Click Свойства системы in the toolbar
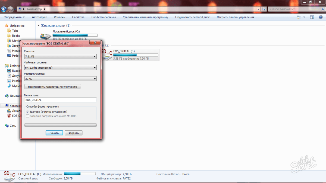The image size is (326, 183). tap(104, 17)
